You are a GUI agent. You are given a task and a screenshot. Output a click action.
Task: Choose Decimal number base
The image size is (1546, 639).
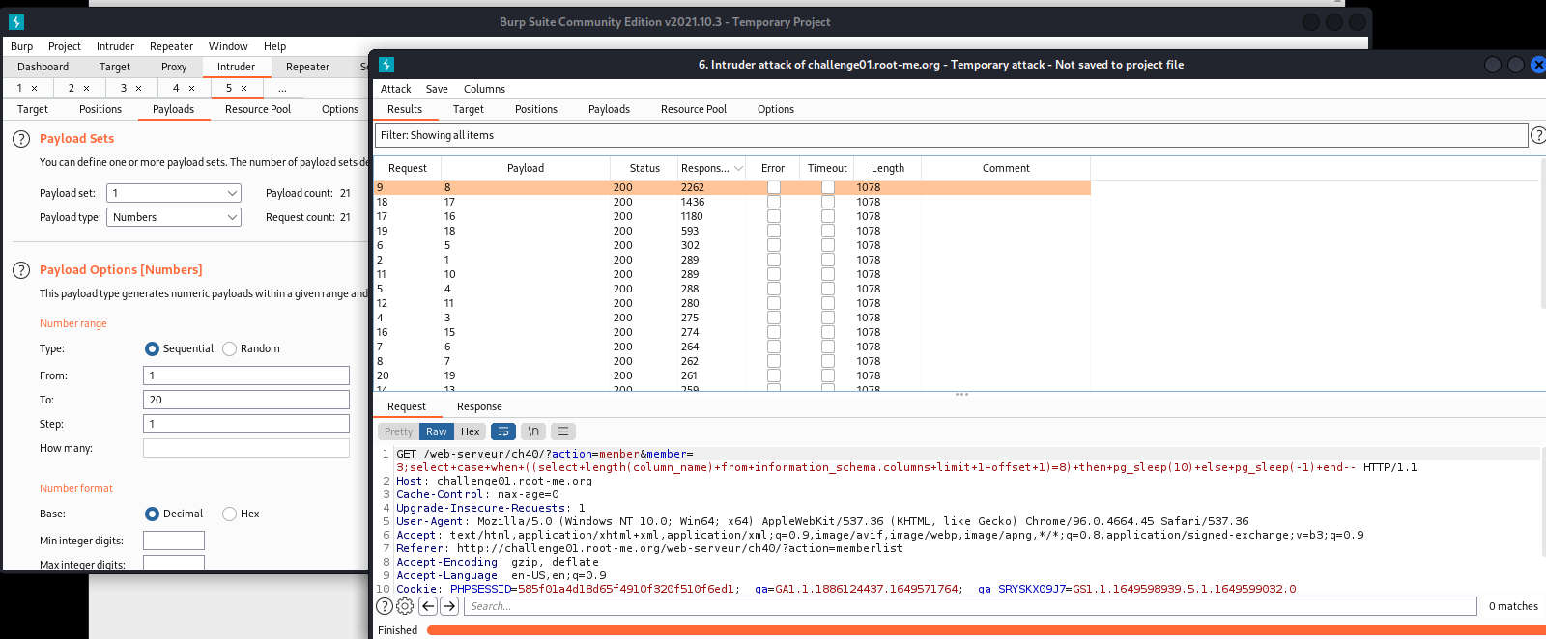coord(152,514)
